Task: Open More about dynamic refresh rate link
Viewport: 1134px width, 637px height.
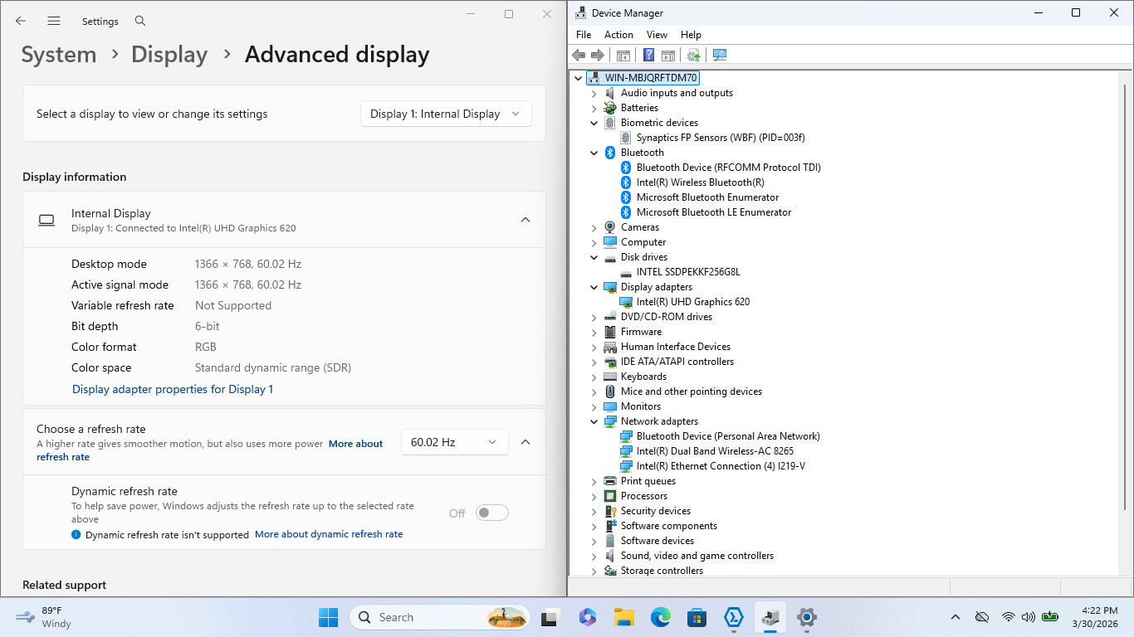Action: (329, 534)
